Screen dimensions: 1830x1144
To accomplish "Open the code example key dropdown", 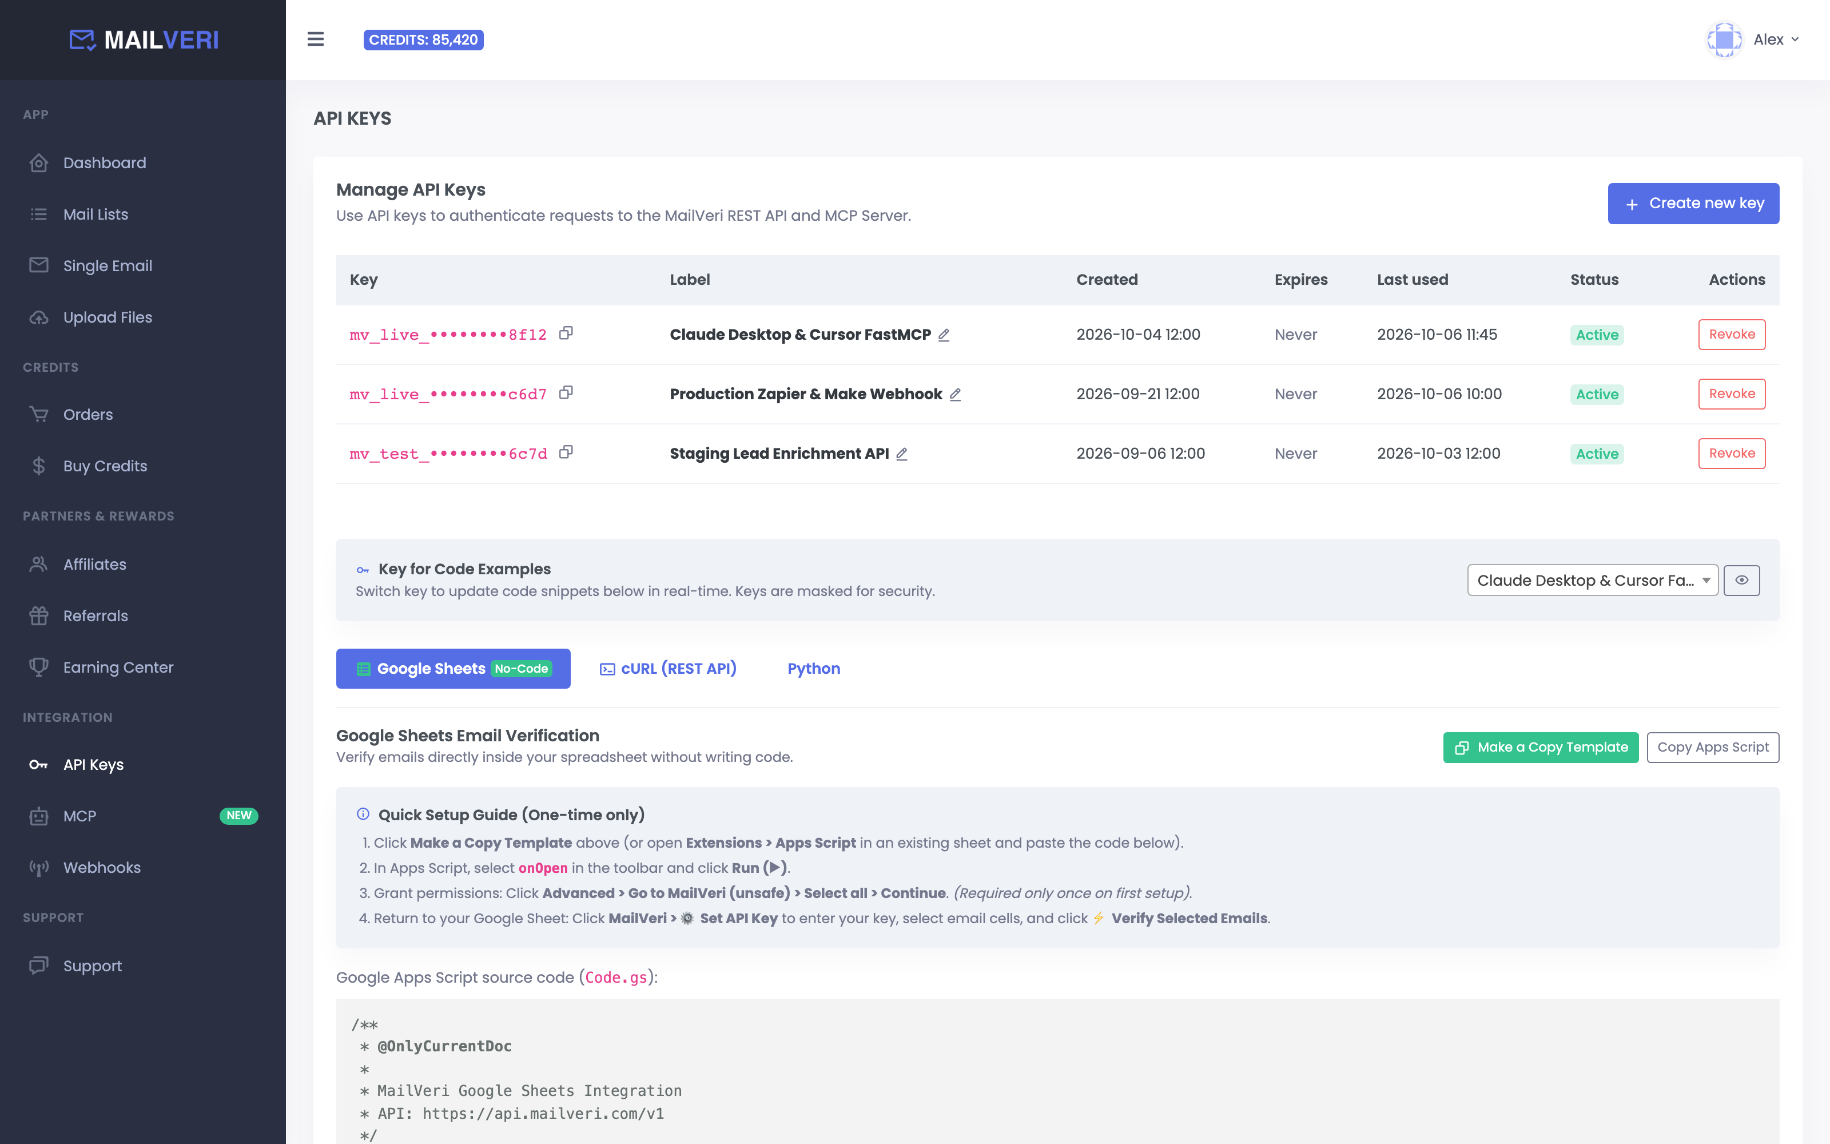I will coord(1593,581).
